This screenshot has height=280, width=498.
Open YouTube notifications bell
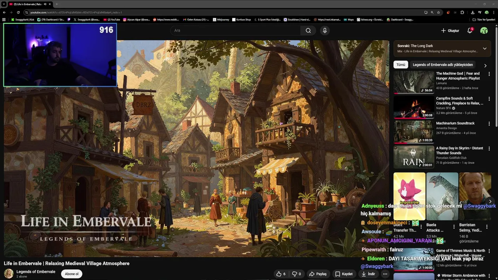(470, 30)
